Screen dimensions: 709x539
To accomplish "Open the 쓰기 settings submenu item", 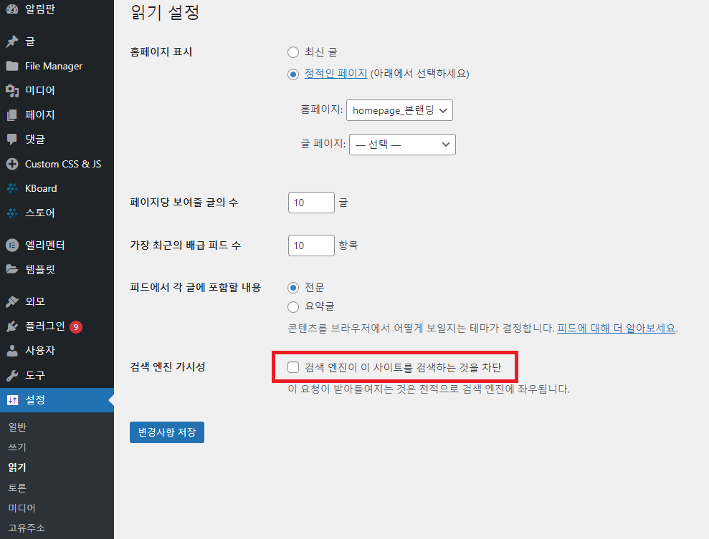I will click(17, 447).
